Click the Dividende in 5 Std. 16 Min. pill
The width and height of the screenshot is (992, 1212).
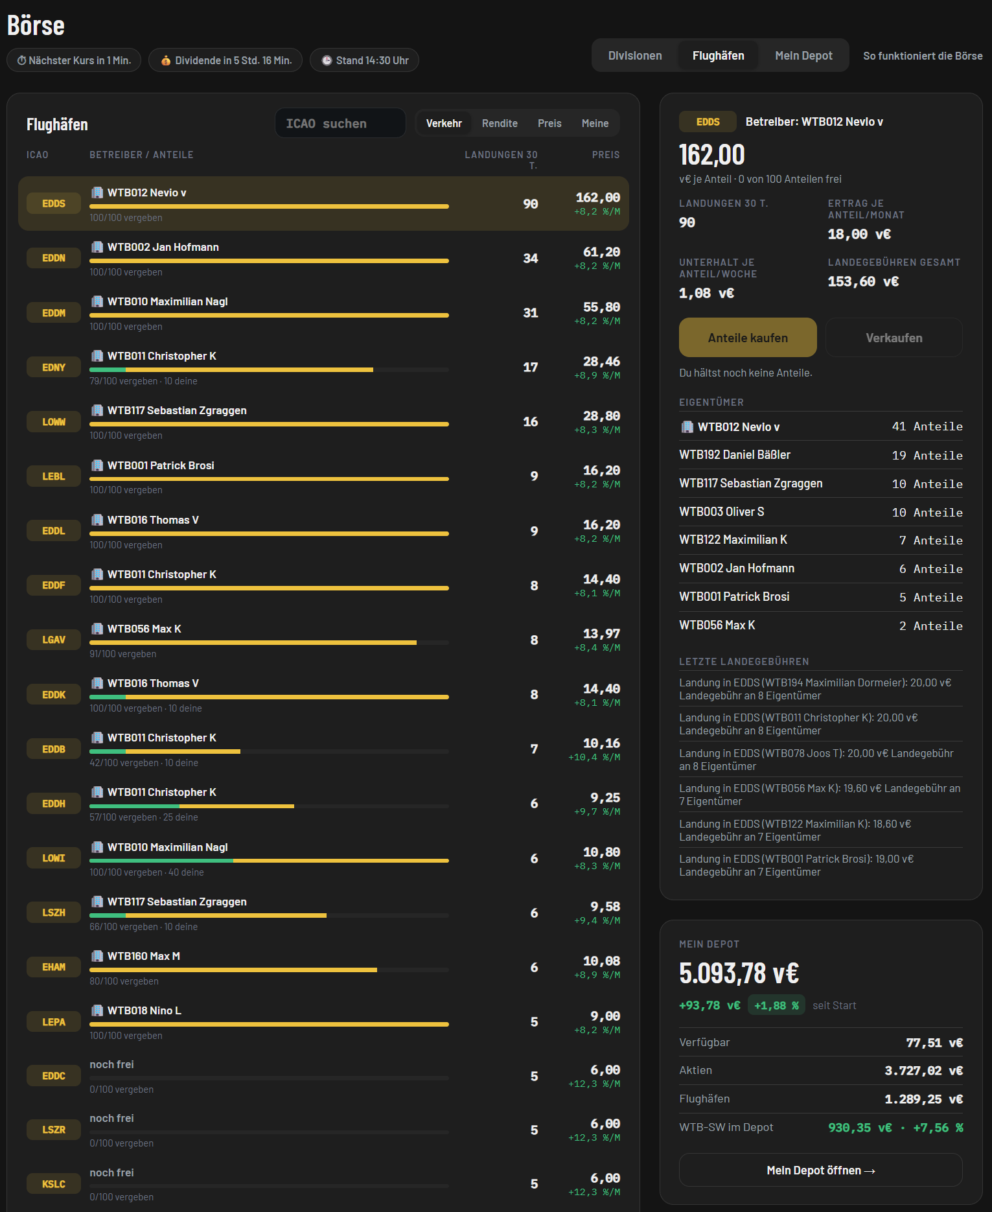[x=225, y=60]
